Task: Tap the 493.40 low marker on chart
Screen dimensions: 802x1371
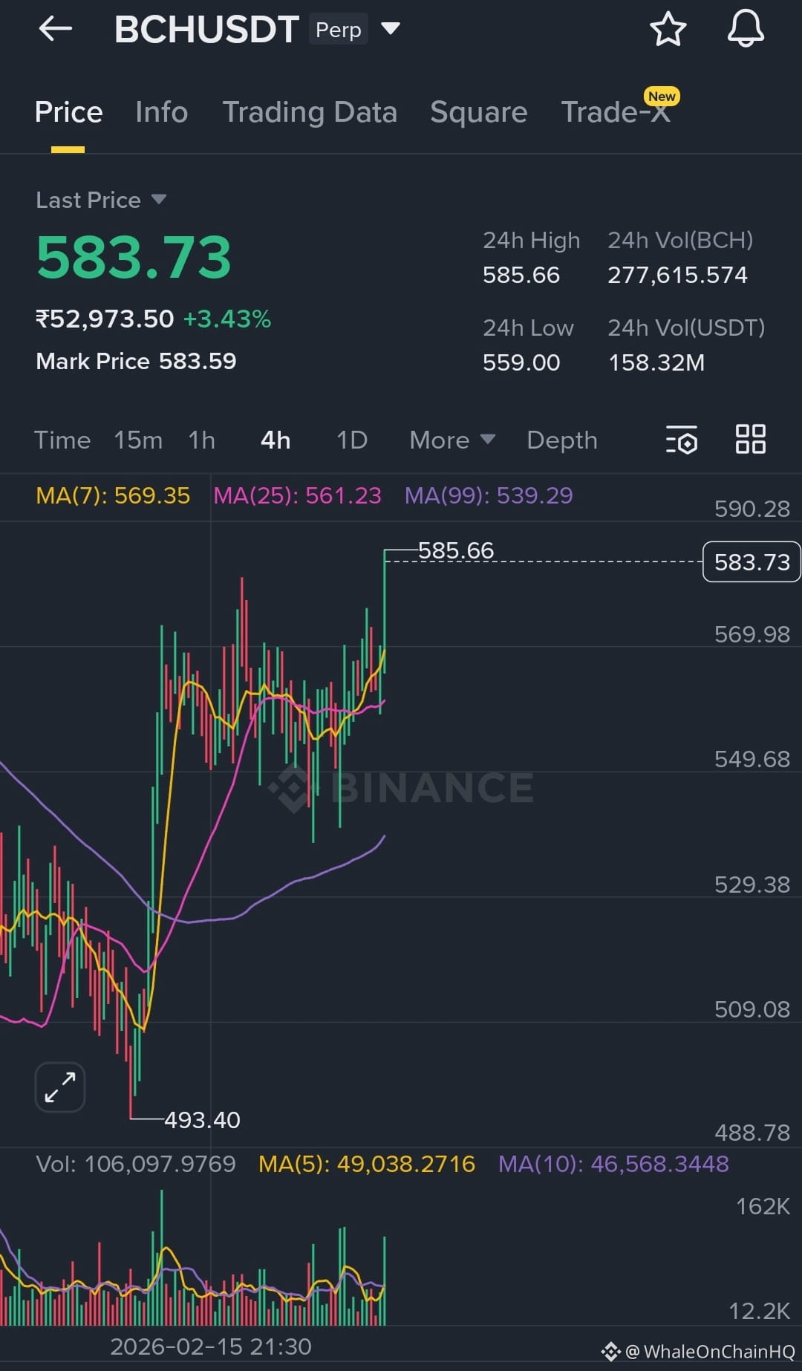Action: tap(202, 1120)
